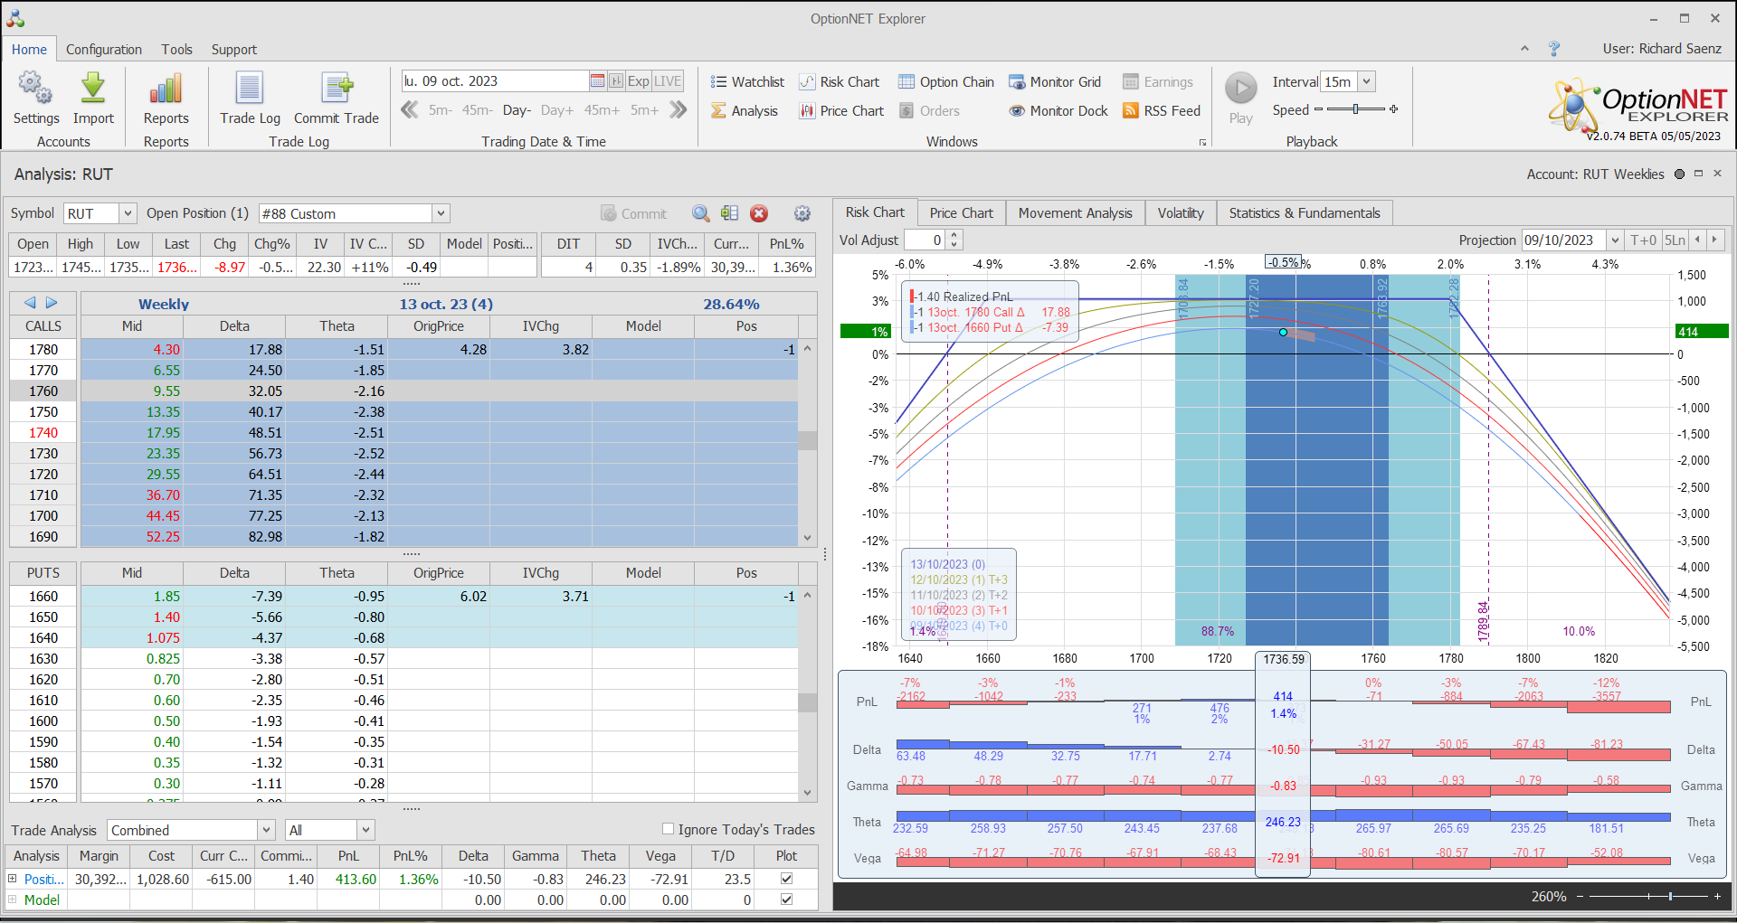Open the Trade Log icon
The image size is (1737, 923).
[250, 89]
